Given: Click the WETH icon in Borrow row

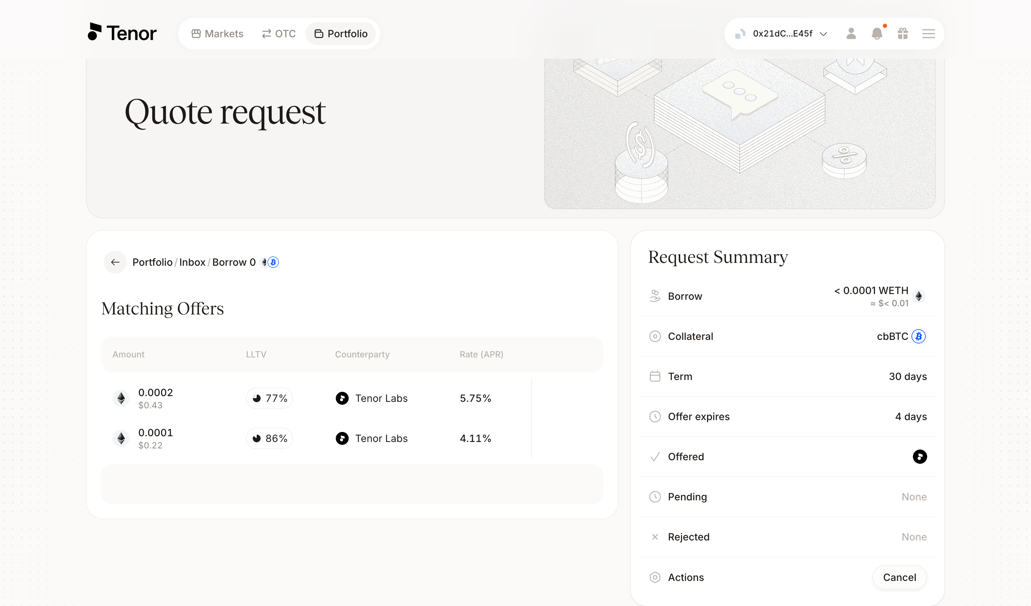Looking at the screenshot, I should (x=919, y=296).
